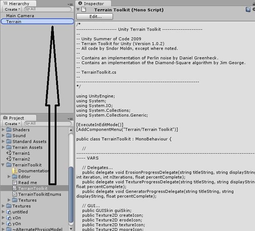Select the untitled prefab asset

coord(20,212)
